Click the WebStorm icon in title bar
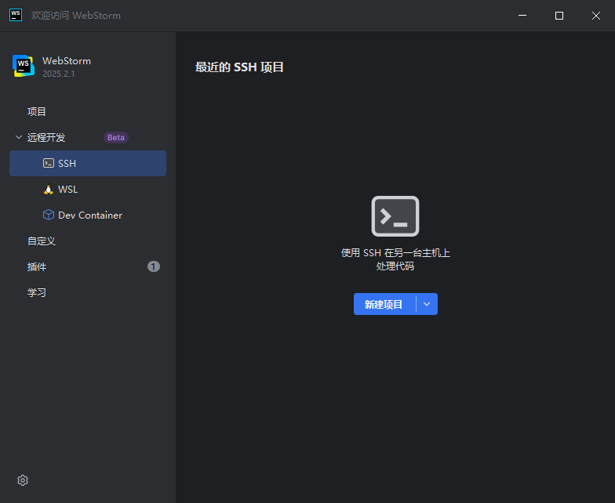615x503 pixels. pyautogui.click(x=16, y=16)
